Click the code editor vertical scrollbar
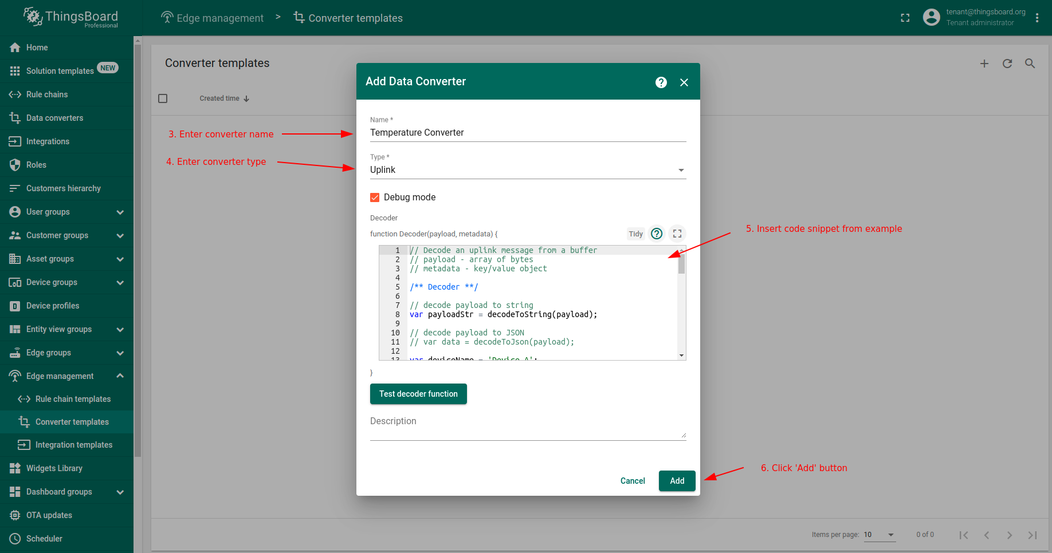1052x553 pixels. 681,264
